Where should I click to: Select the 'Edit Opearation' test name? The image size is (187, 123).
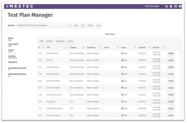pyautogui.click(x=53, y=67)
